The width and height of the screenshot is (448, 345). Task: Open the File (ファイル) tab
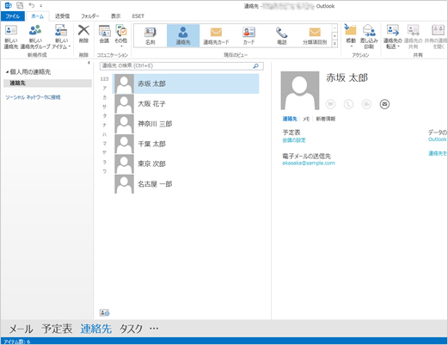[x=13, y=16]
